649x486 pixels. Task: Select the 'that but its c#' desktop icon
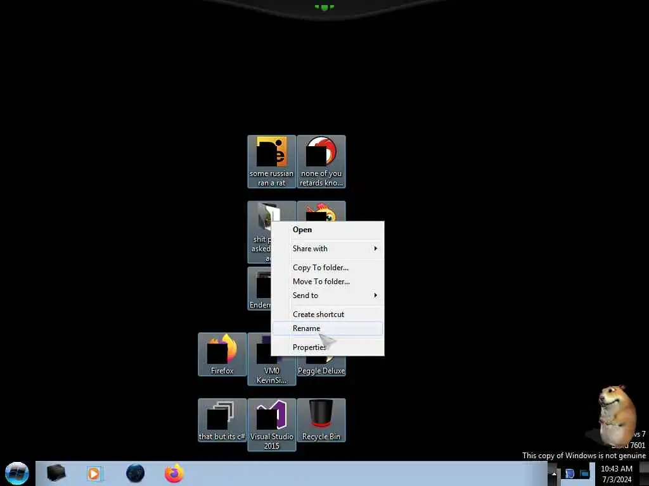pyautogui.click(x=222, y=420)
